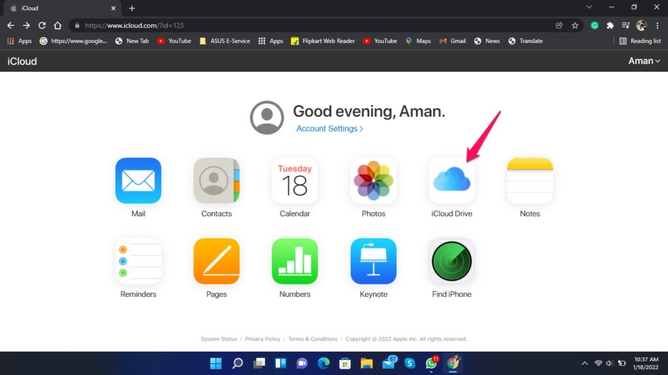Toggle the bookmark star in the address bar

click(575, 25)
